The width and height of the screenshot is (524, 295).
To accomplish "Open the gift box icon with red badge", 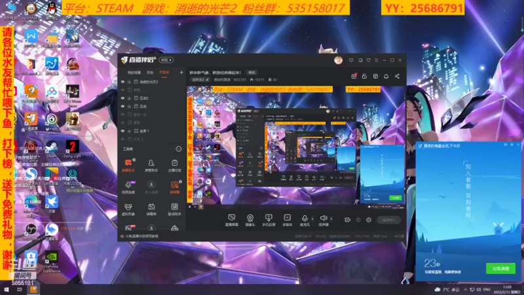I will pyautogui.click(x=354, y=76).
